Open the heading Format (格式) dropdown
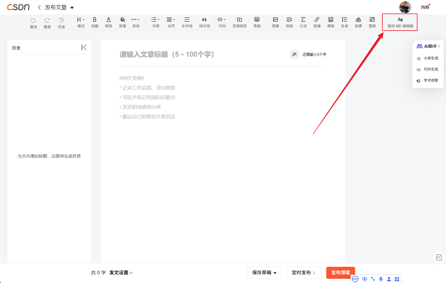Viewport: 446px width, 283px height. tap(81, 22)
